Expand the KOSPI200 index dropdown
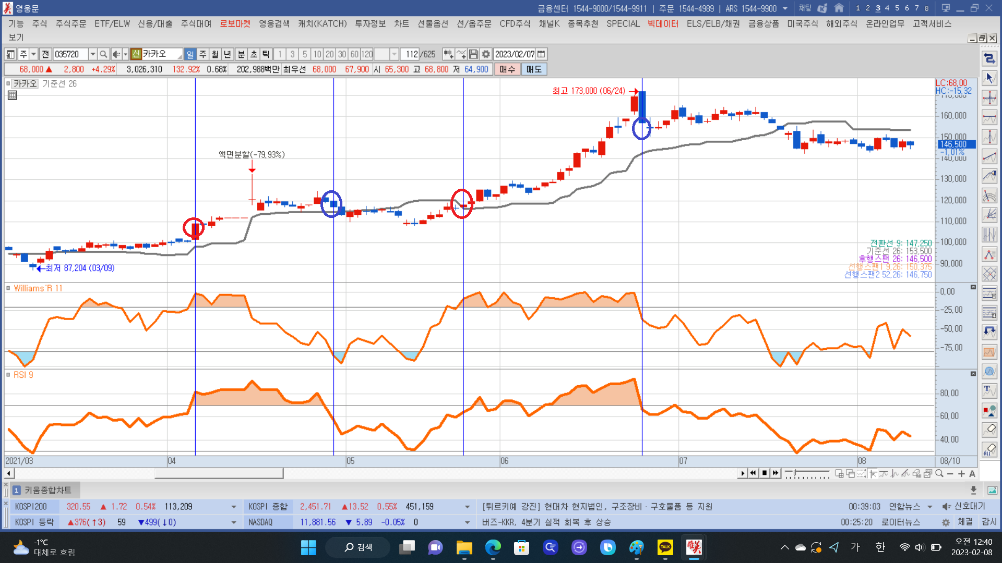The width and height of the screenshot is (1002, 563). [x=233, y=507]
